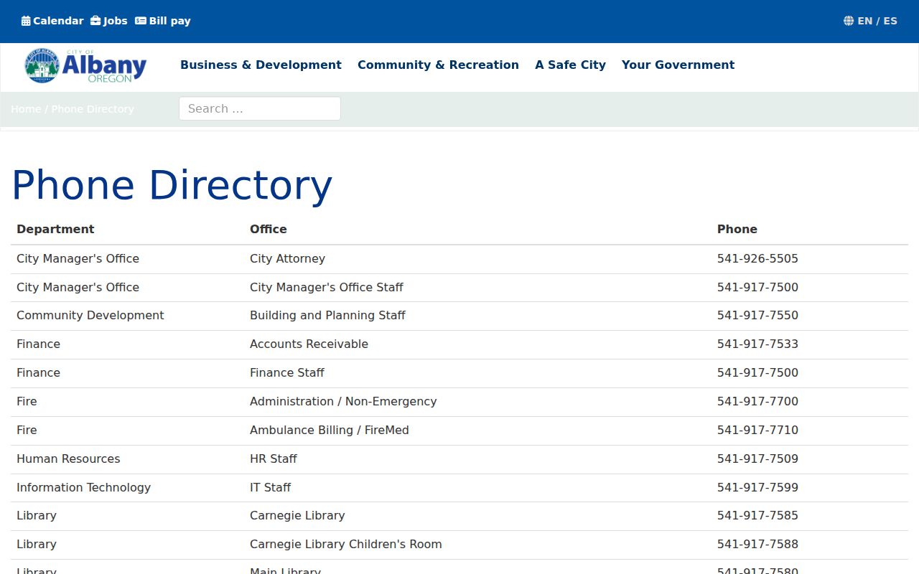919x574 pixels.
Task: Select City Manager's Office Staff cell
Action: 327,287
